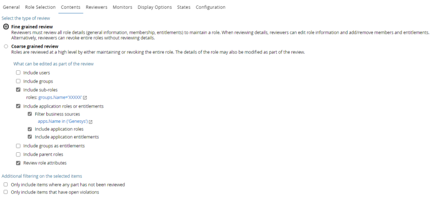Go to the Reviewers tab
The height and width of the screenshot is (202, 436).
coord(96,7)
